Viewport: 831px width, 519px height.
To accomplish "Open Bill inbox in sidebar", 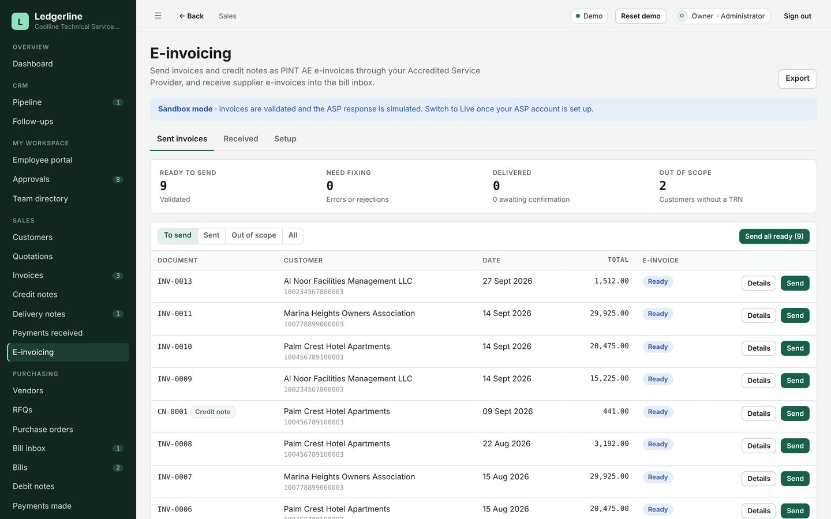I will (x=68, y=449).
